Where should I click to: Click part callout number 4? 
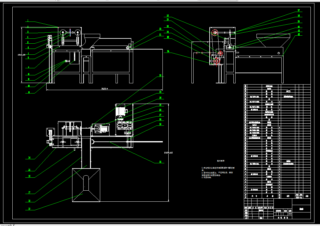point(28,37)
